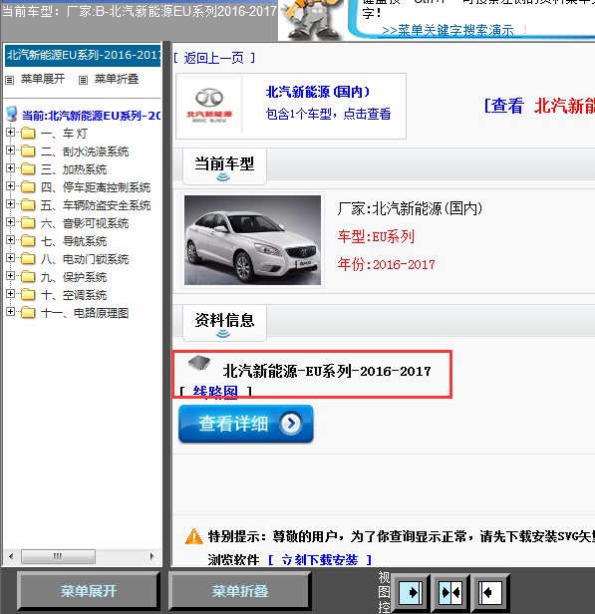Click 包含1个车型,点击查看 link
The width and height of the screenshot is (595, 614).
(x=328, y=114)
